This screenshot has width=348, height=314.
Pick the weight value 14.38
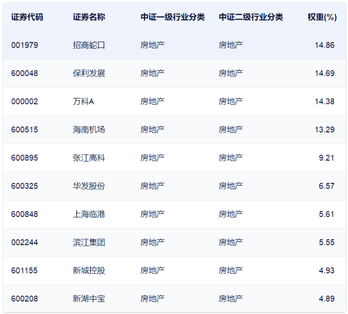[x=324, y=102]
